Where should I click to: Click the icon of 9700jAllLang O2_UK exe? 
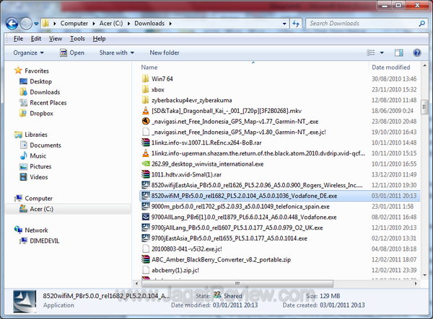[x=146, y=228]
